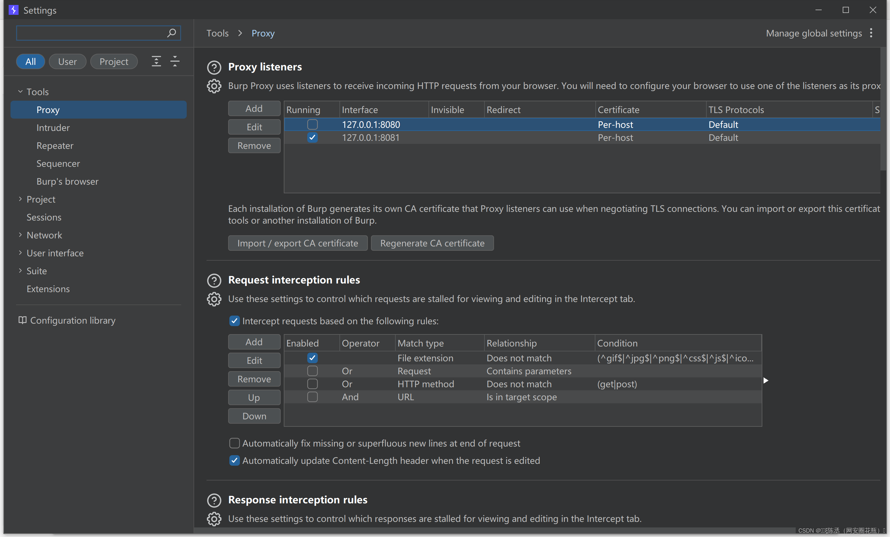
Task: Sort listeners by Certificate column header
Action: 650,110
